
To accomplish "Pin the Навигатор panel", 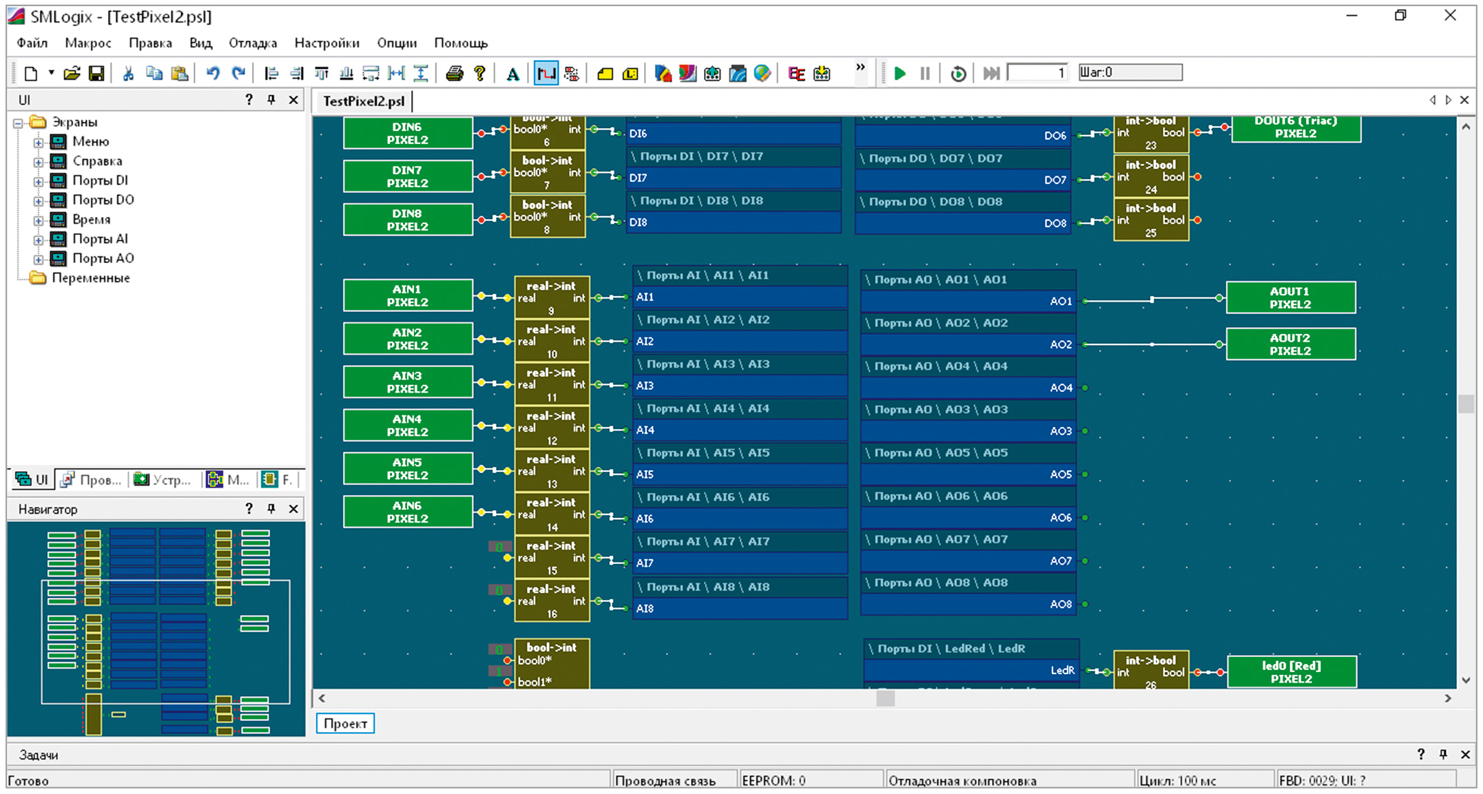I will [271, 509].
